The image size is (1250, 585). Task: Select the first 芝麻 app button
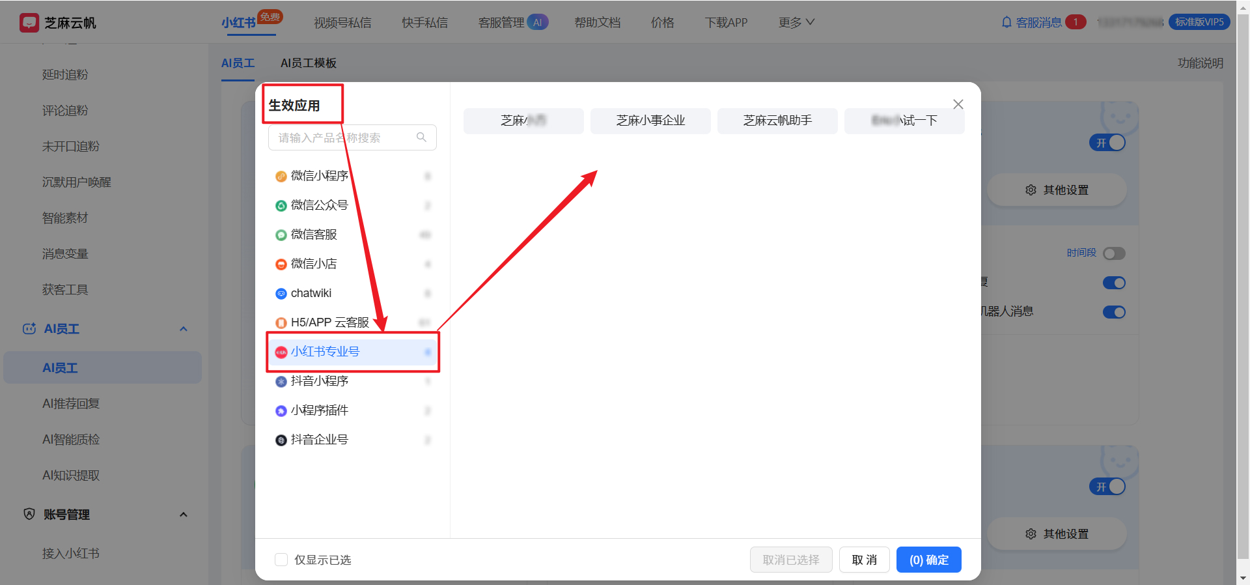click(x=523, y=121)
